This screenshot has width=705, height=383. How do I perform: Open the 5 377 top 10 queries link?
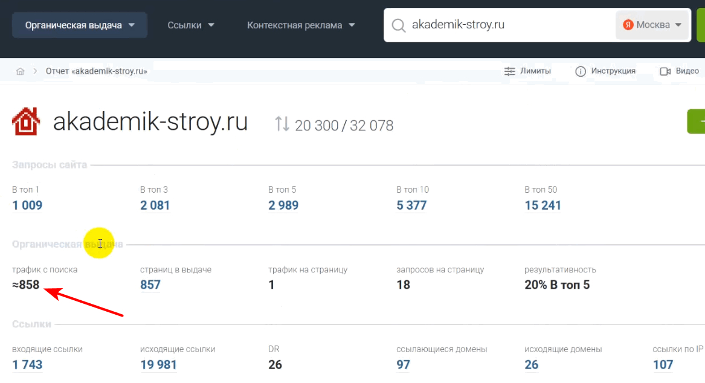coord(411,205)
